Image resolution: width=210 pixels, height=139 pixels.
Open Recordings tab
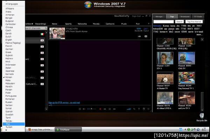41,24
